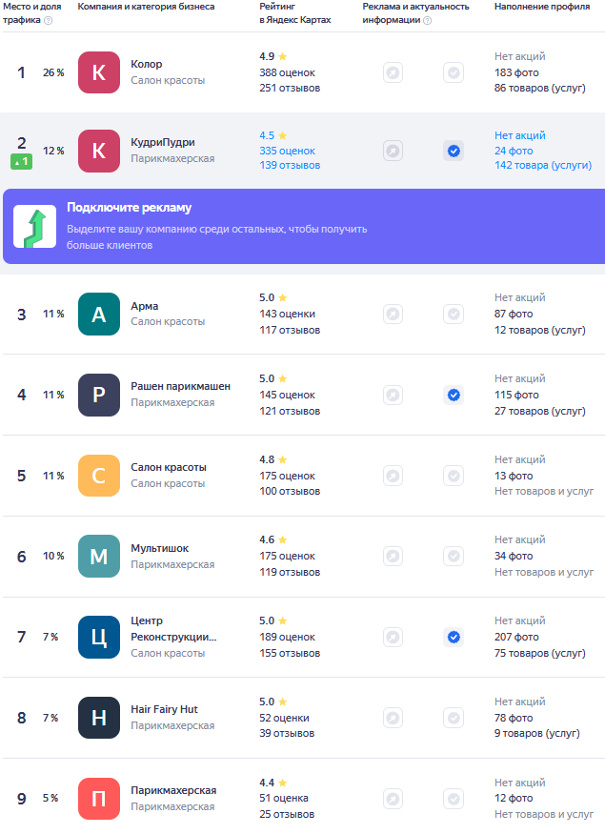Click verified checkmark in row with 13 фото
605x834 pixels.
click(x=454, y=476)
